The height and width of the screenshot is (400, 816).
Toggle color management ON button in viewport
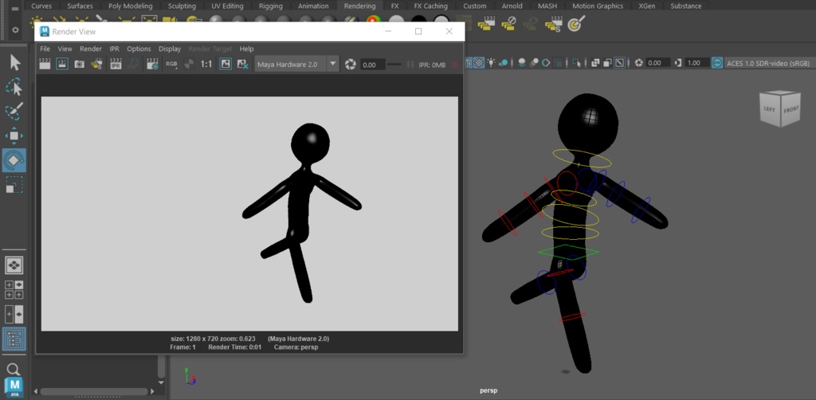(x=717, y=63)
